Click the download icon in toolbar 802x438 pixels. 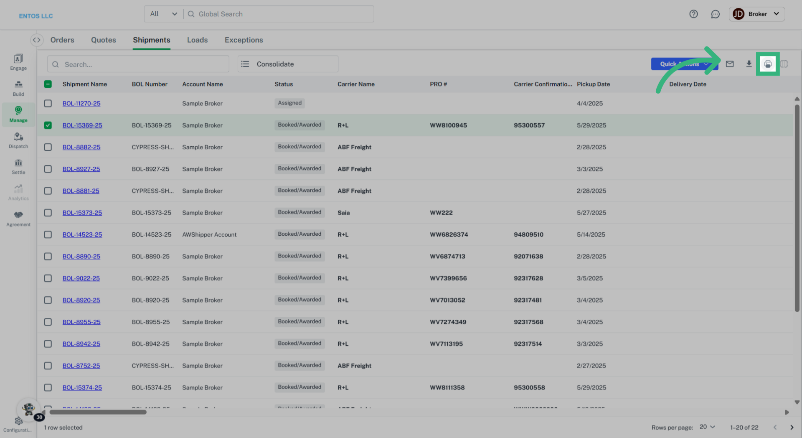pos(749,64)
